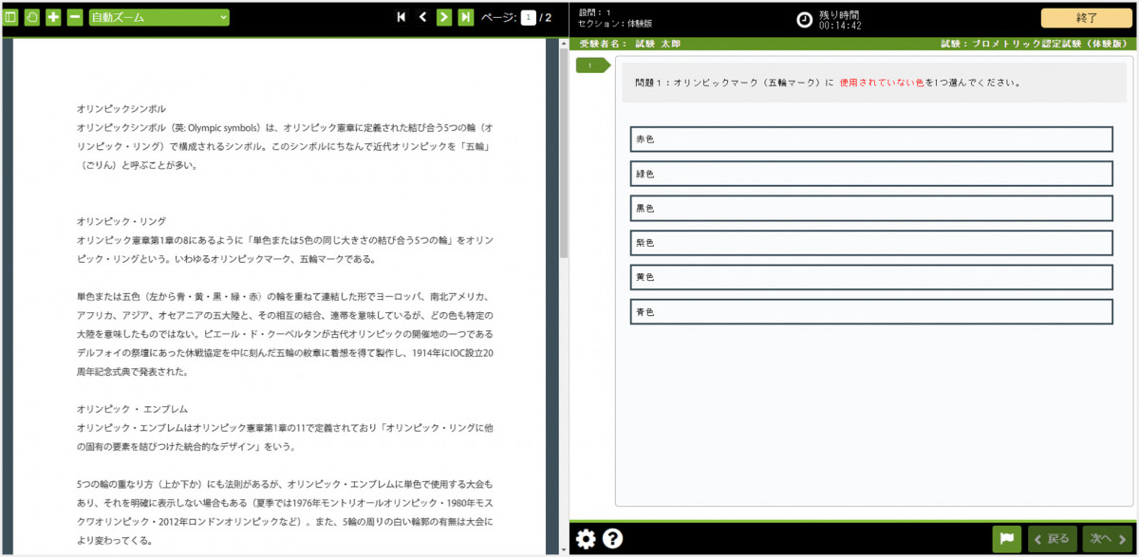This screenshot has height=557, width=1139.
Task: Click the 戻る button to go back
Action: click(x=1050, y=537)
